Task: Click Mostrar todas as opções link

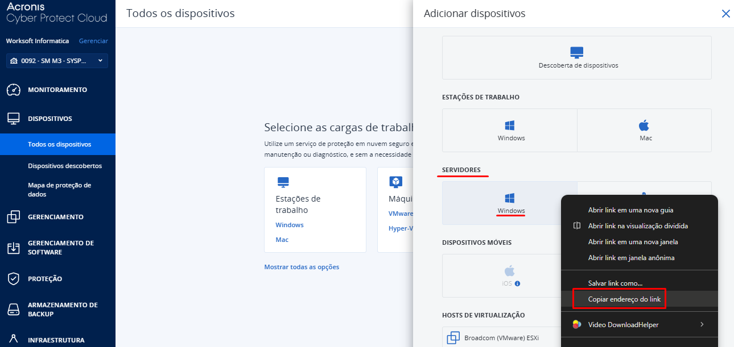Action: pyautogui.click(x=302, y=267)
